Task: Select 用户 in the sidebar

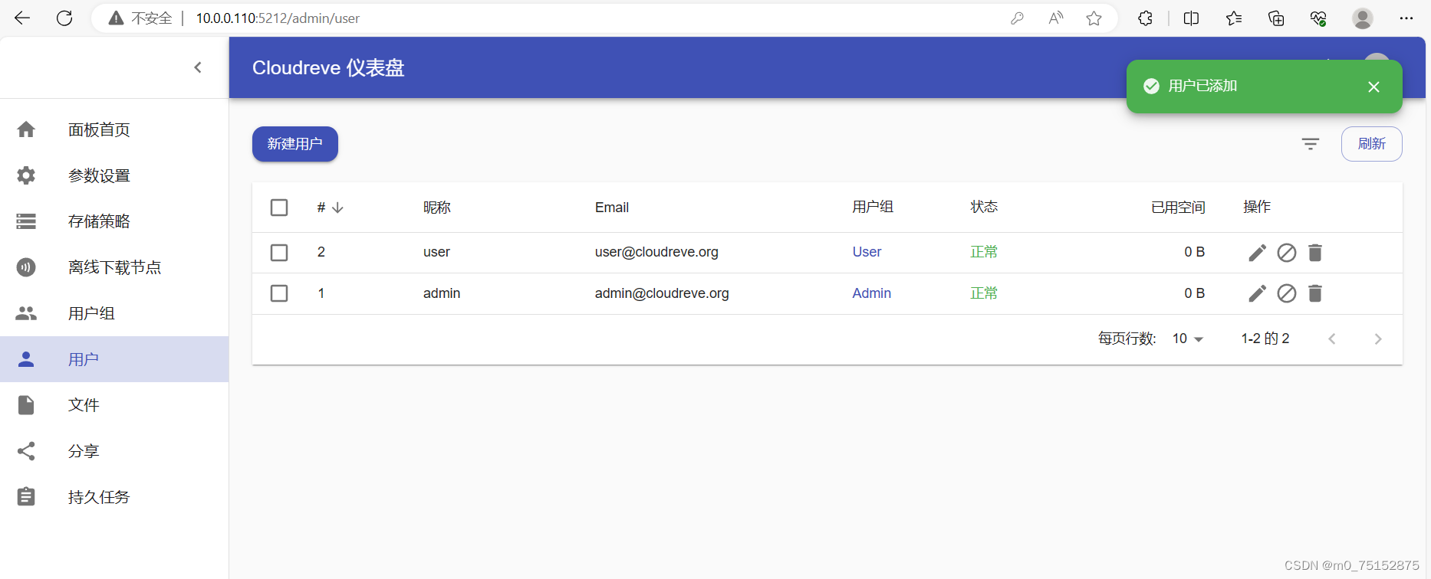Action: pos(114,359)
